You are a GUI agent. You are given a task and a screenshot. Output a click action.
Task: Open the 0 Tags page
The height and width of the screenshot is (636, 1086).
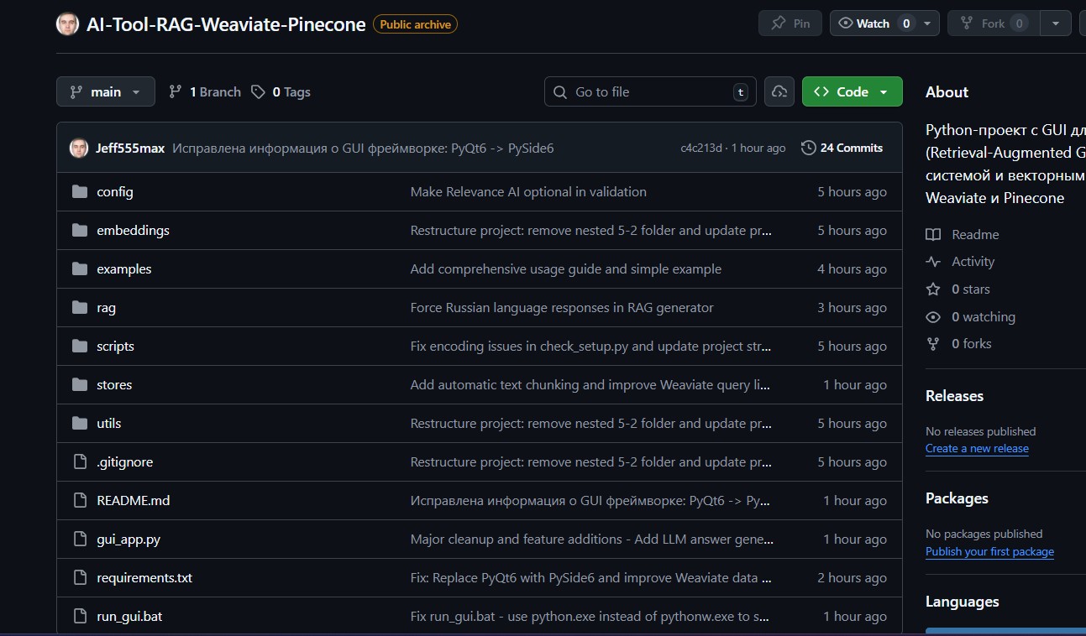[281, 91]
